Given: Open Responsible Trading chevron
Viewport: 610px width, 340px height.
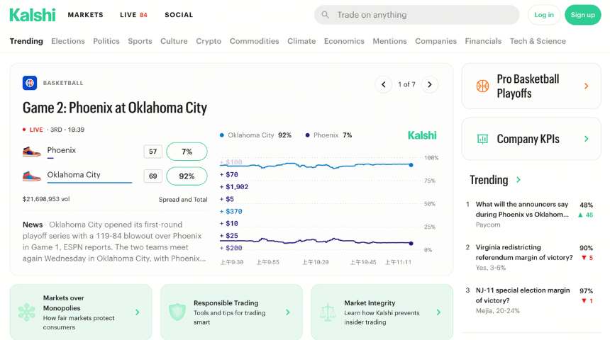Looking at the screenshot, I should click(x=288, y=312).
